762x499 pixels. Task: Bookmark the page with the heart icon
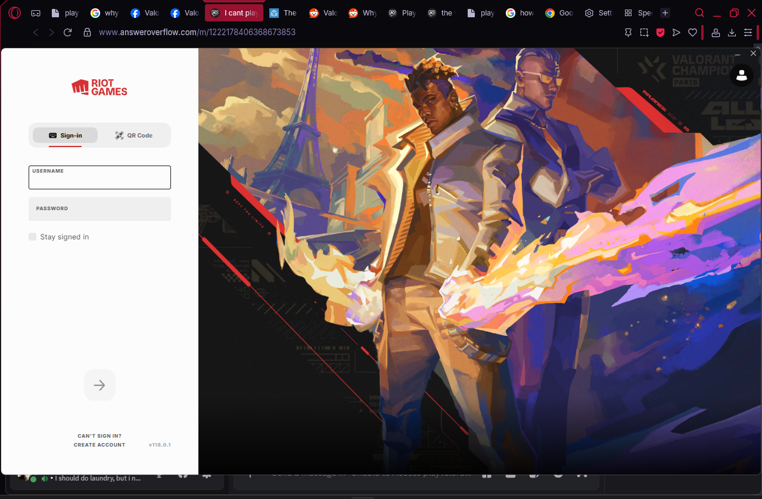pos(692,33)
